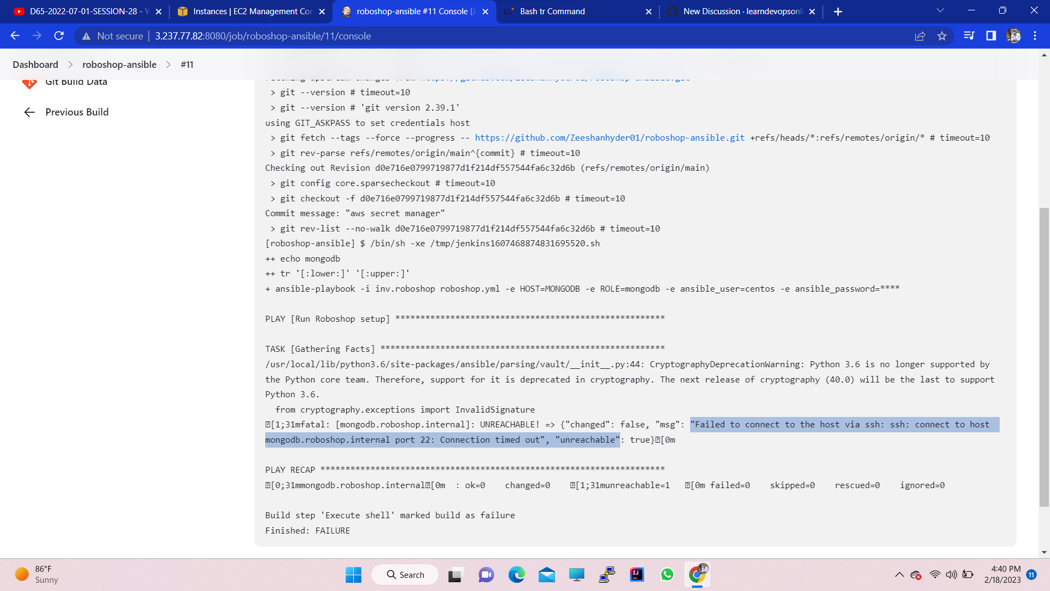This screenshot has width=1050, height=591.
Task: Toggle the Chrome side panel
Action: tap(990, 36)
